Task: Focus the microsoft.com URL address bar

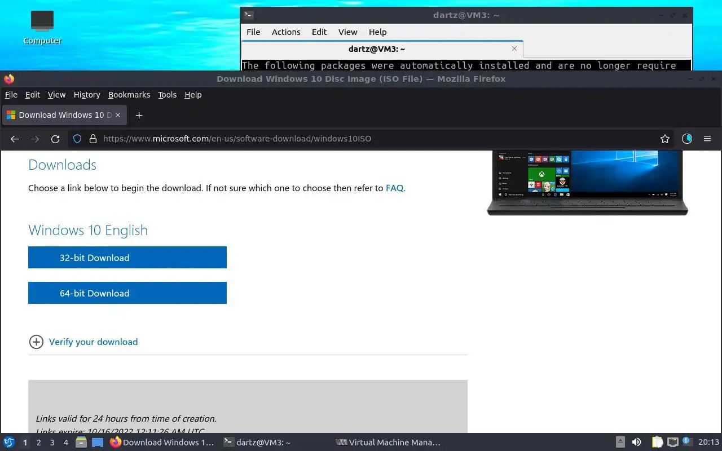Action: 372,139
